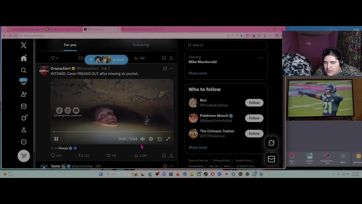Open DramaAlert's profile name on the post
Image resolution: width=362 pixels, height=204 pixels.
[61, 69]
